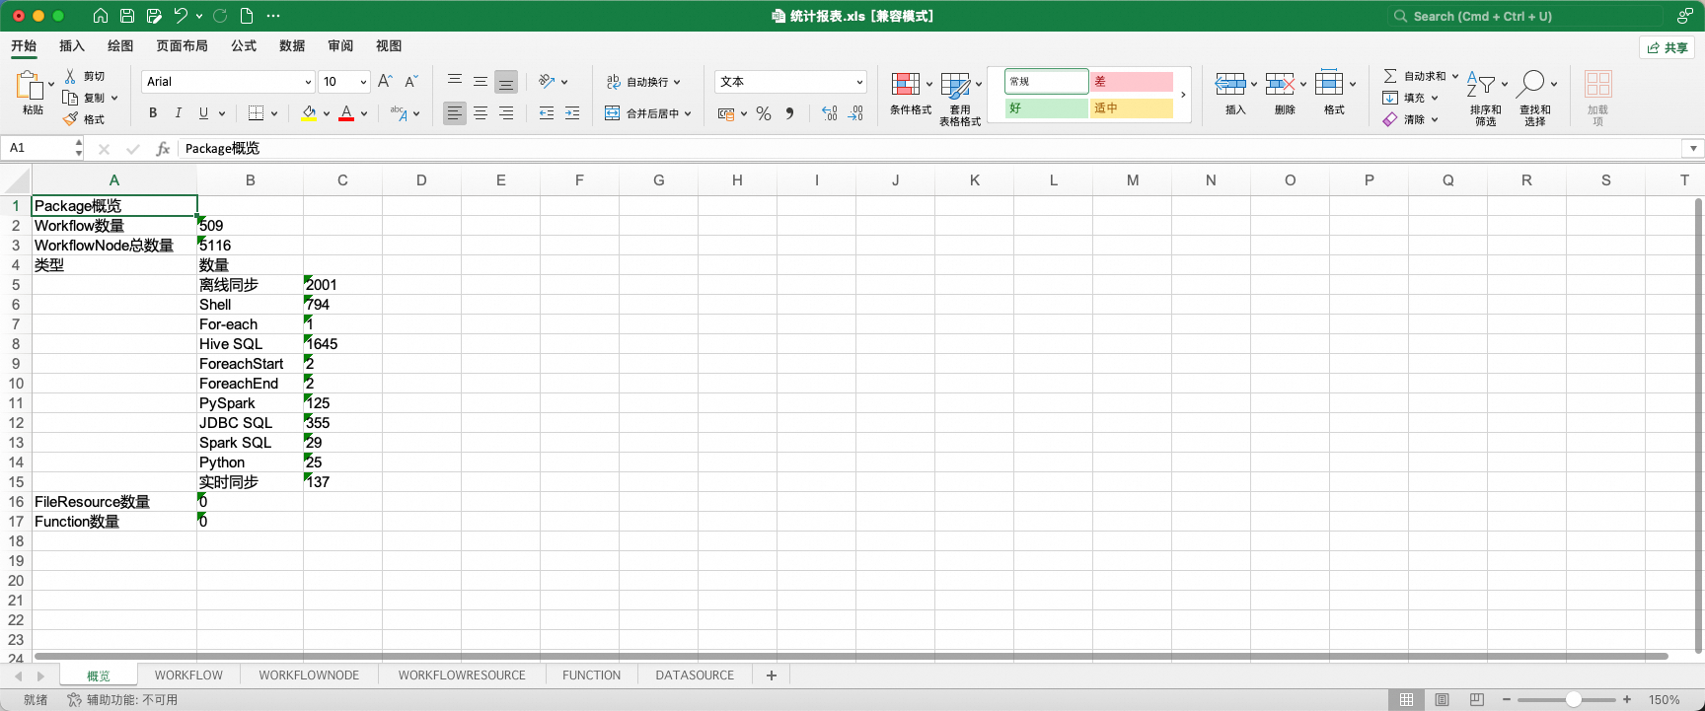Increase font size with larger A icon
Screen dimensions: 1705x711
pyautogui.click(x=385, y=81)
